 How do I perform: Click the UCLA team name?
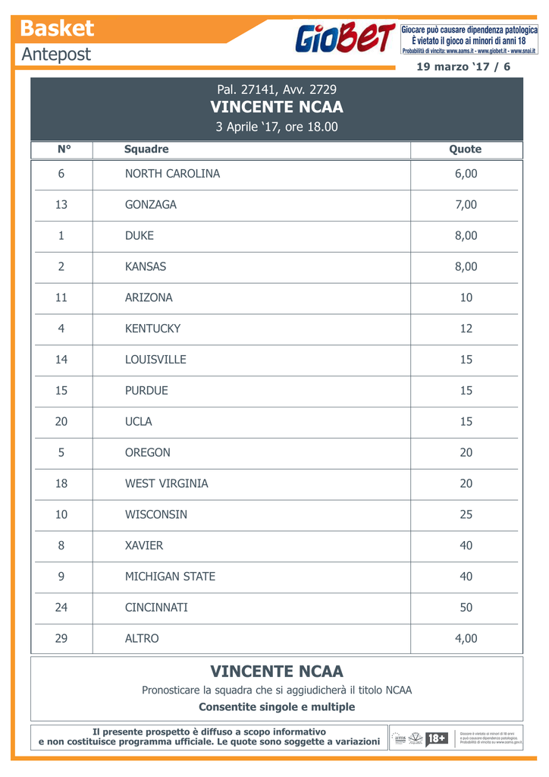click(x=138, y=422)
